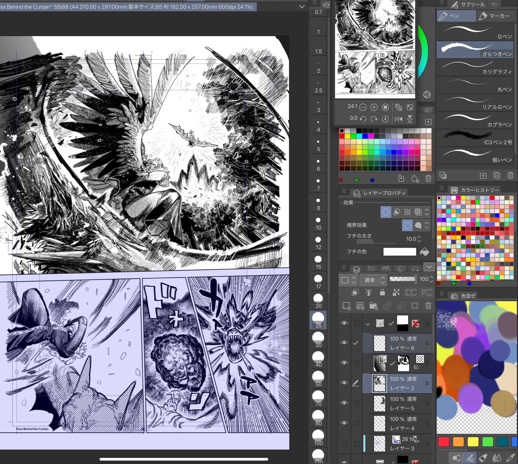Create new layer folder

click(373, 306)
